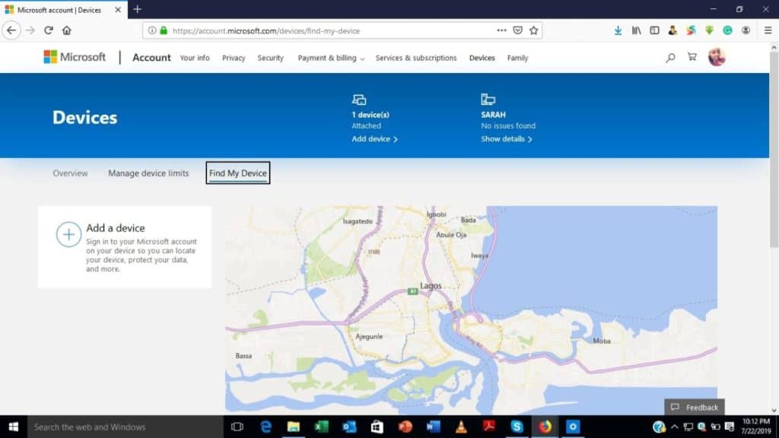Click the green padlock security icon

(164, 30)
